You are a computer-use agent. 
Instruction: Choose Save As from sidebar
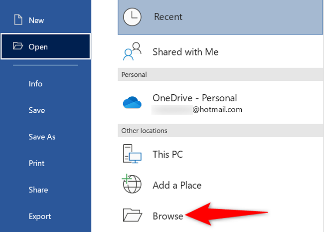point(42,137)
